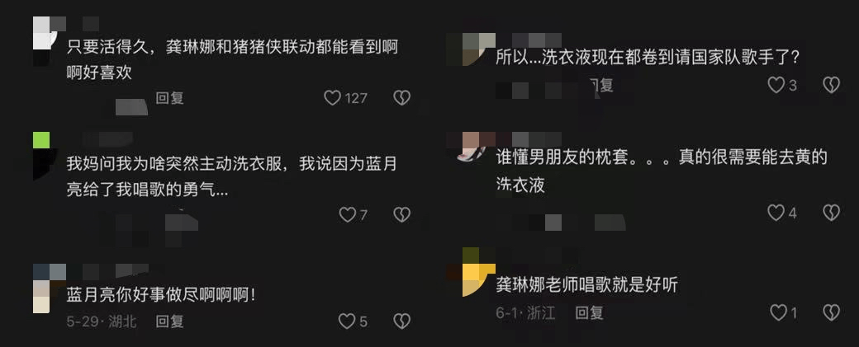Open the green avatar commenter's profile
The width and height of the screenshot is (859, 347).
coord(45,156)
